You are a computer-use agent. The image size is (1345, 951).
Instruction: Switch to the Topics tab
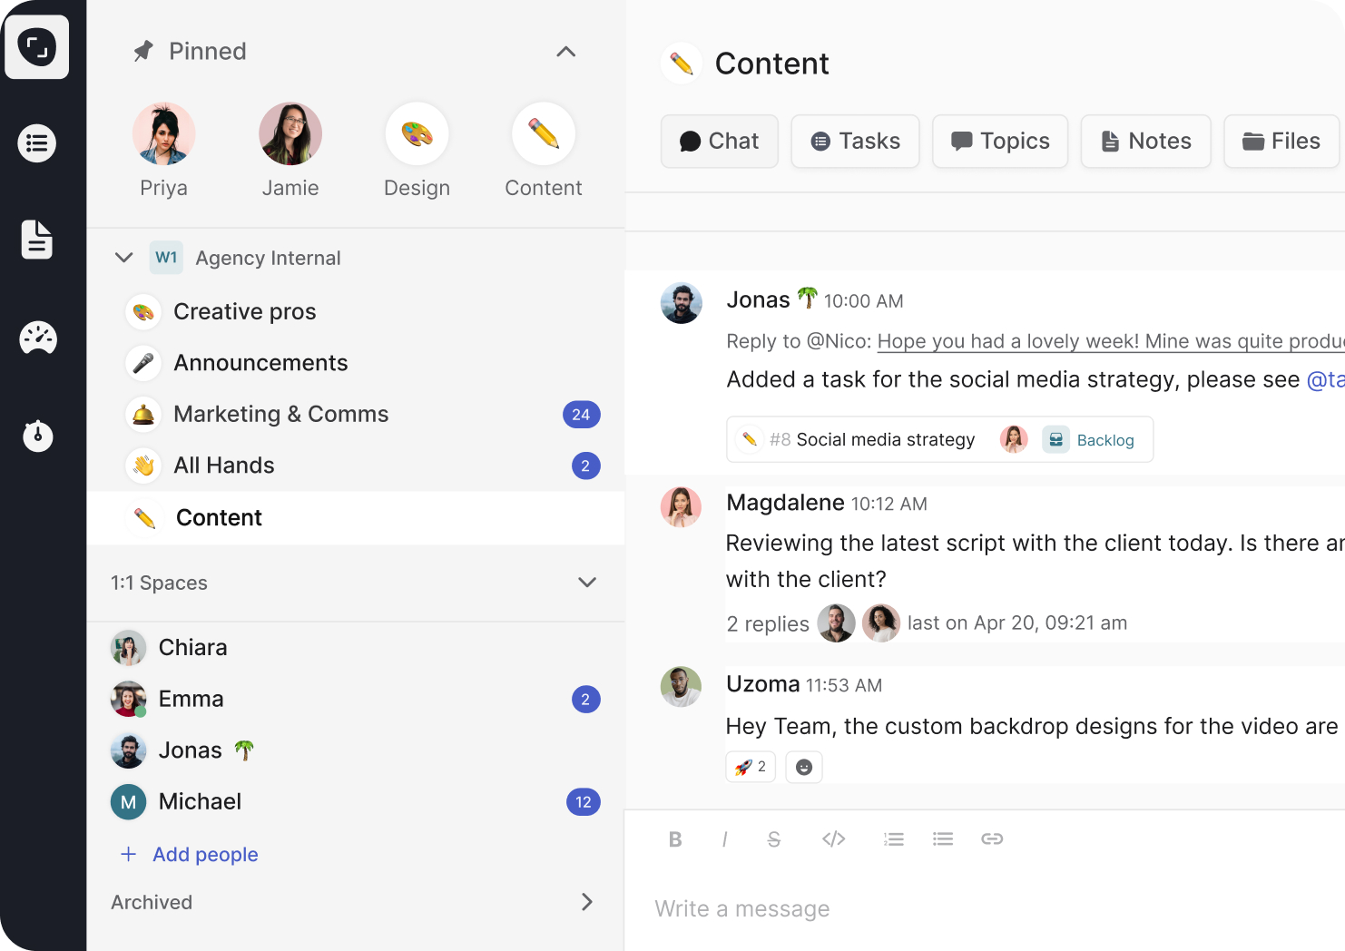(x=1000, y=142)
